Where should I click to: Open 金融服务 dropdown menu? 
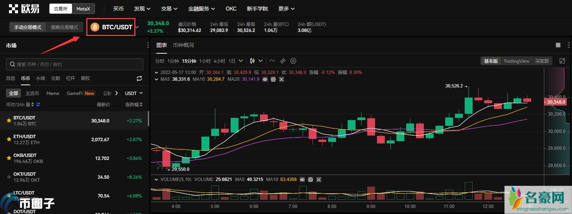pyautogui.click(x=201, y=8)
